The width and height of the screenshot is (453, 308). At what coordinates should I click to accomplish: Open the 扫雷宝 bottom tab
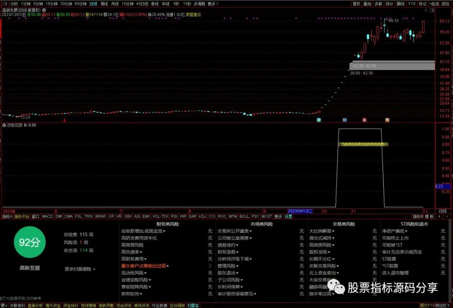point(193,305)
